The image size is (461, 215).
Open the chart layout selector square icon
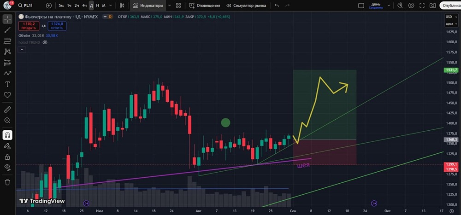click(x=361, y=6)
